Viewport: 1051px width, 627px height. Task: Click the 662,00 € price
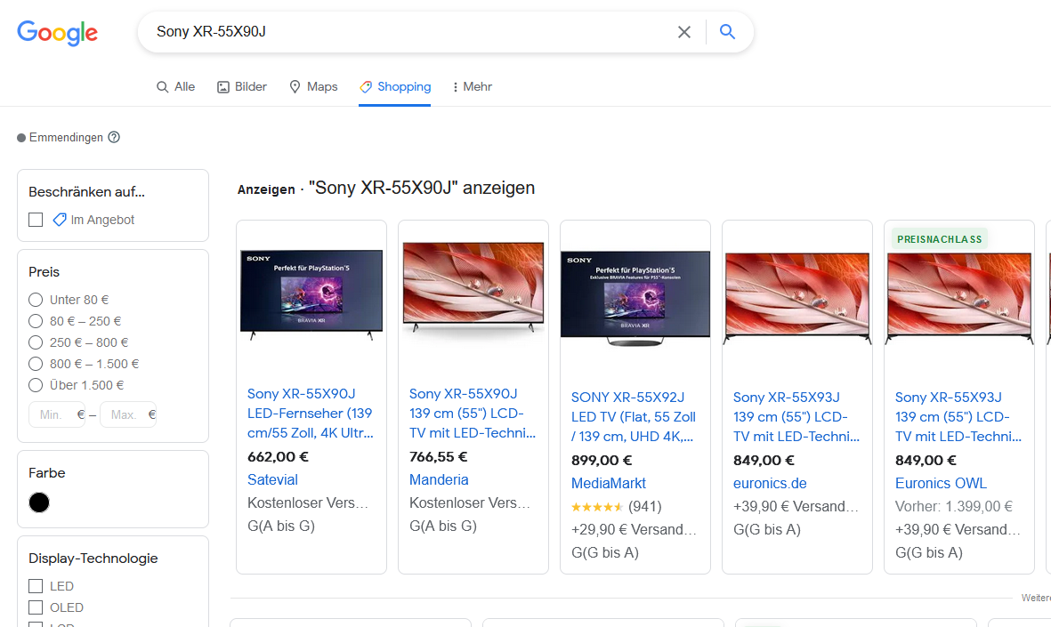click(279, 457)
